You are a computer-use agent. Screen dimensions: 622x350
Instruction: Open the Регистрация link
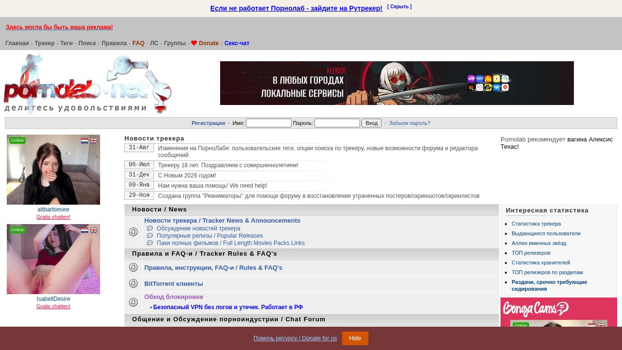pyautogui.click(x=208, y=123)
